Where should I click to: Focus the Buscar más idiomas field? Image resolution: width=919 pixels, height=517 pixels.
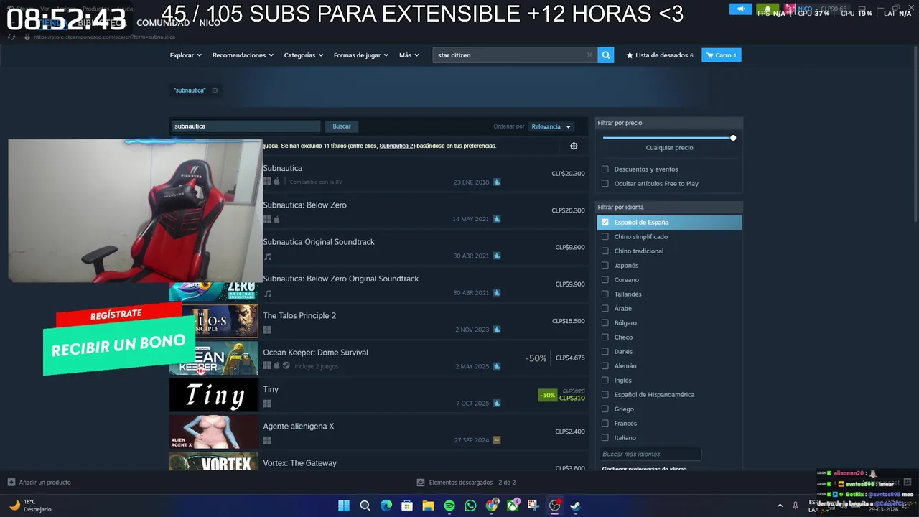(x=650, y=454)
